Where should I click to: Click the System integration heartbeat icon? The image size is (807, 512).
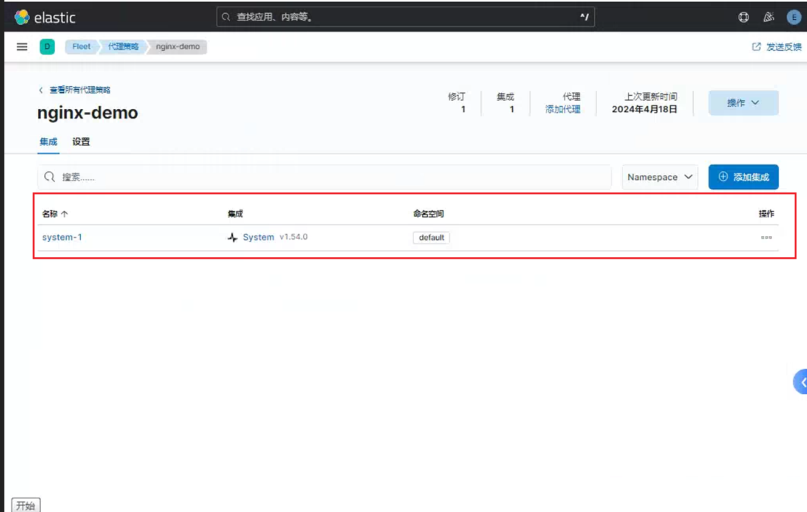(232, 237)
